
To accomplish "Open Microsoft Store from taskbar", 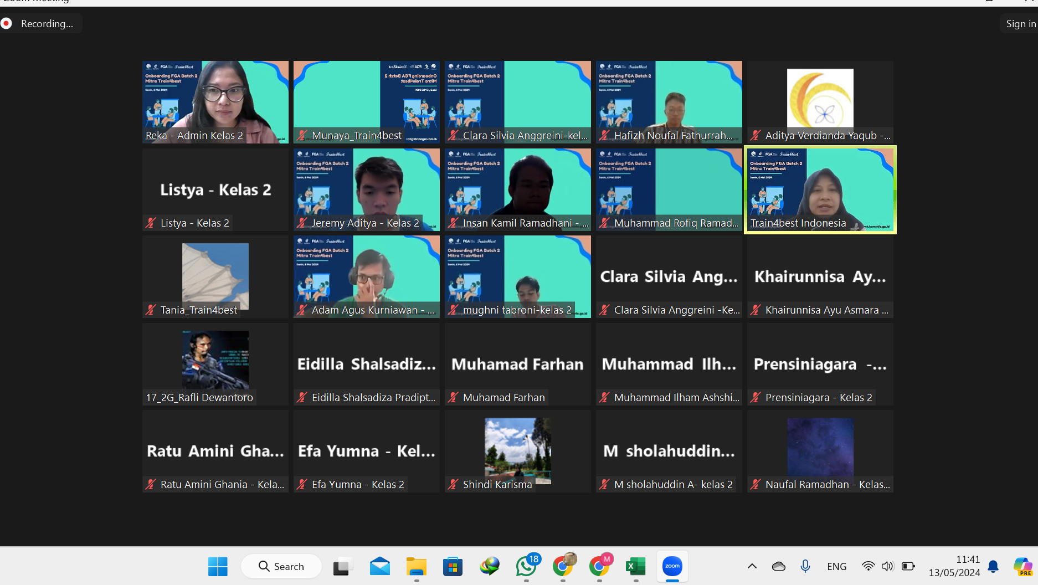I will point(453,566).
